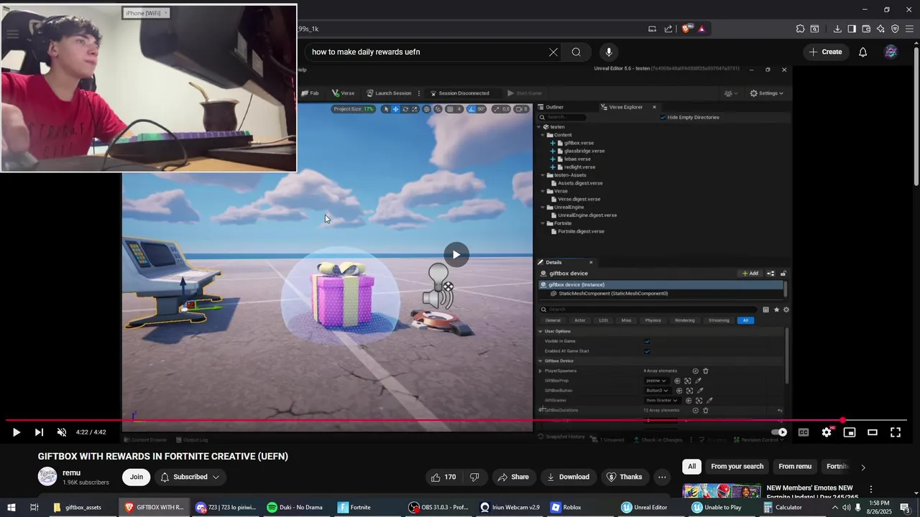
Task: Open the Subscribed notification dropdown
Action: click(190, 477)
